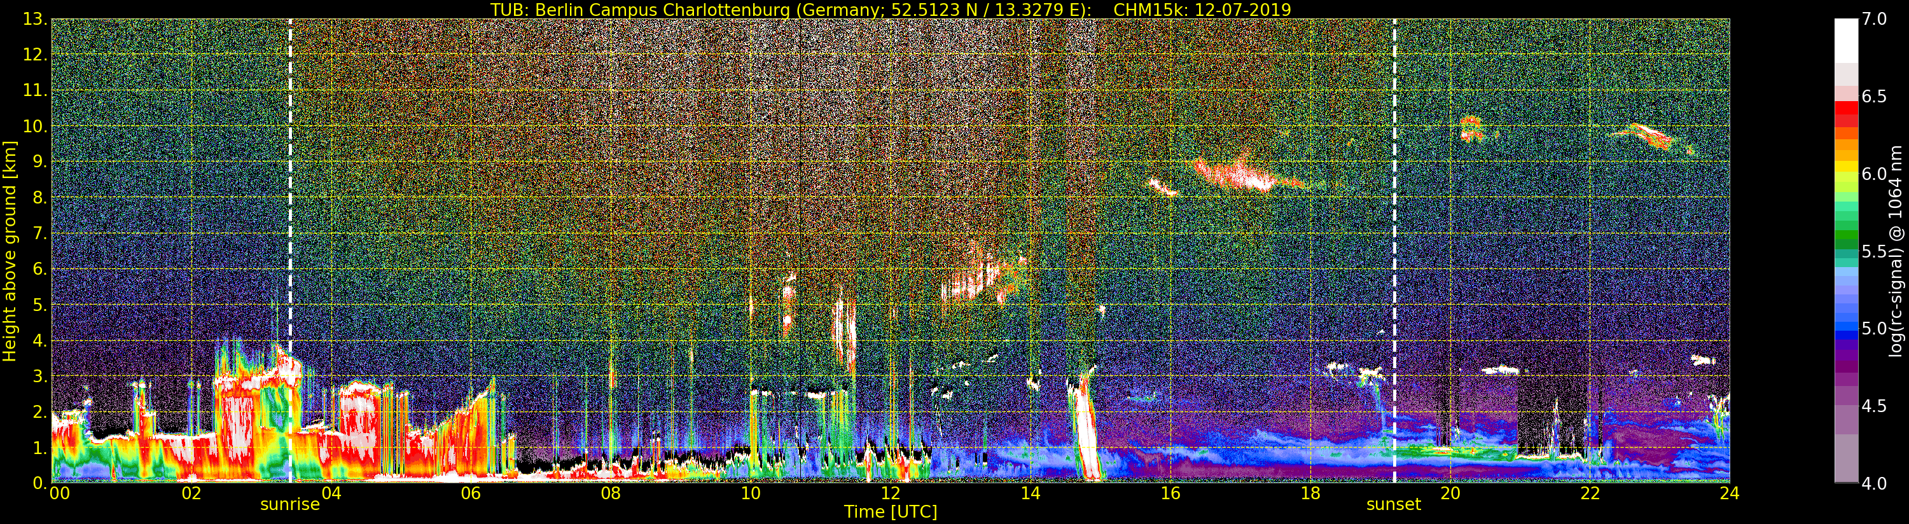
Task: Click height axis tick '5.'
Action: tap(39, 305)
